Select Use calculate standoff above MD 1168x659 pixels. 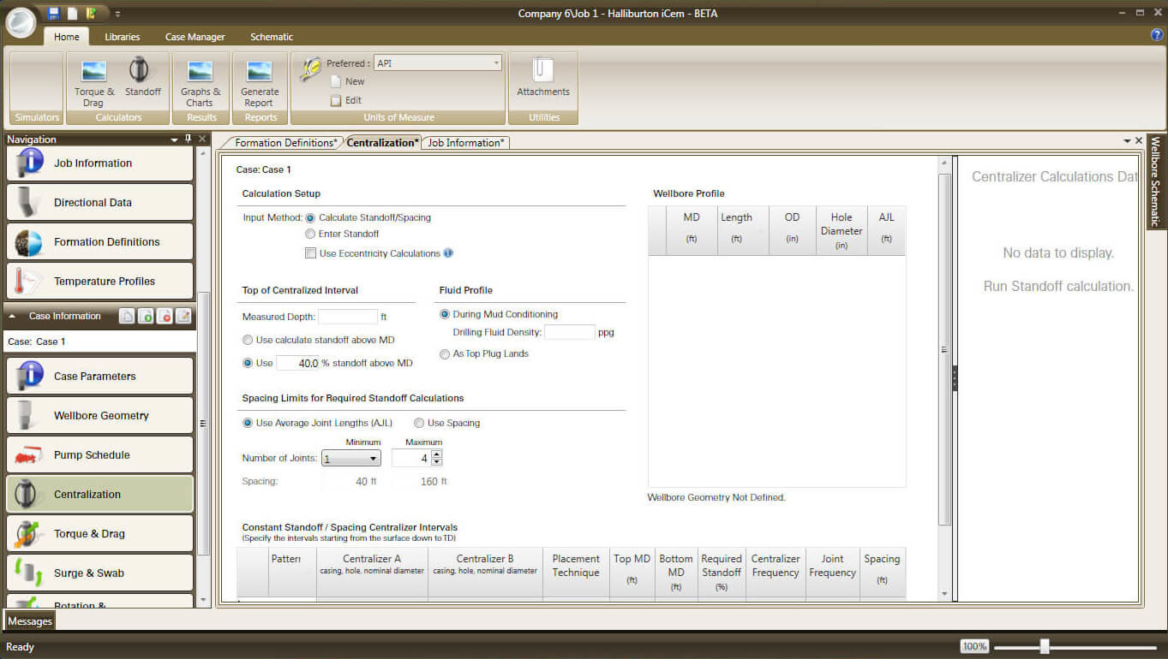pos(248,340)
